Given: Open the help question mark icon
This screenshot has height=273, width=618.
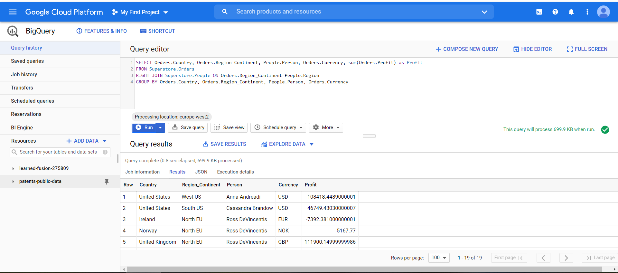Looking at the screenshot, I should click(x=555, y=12).
